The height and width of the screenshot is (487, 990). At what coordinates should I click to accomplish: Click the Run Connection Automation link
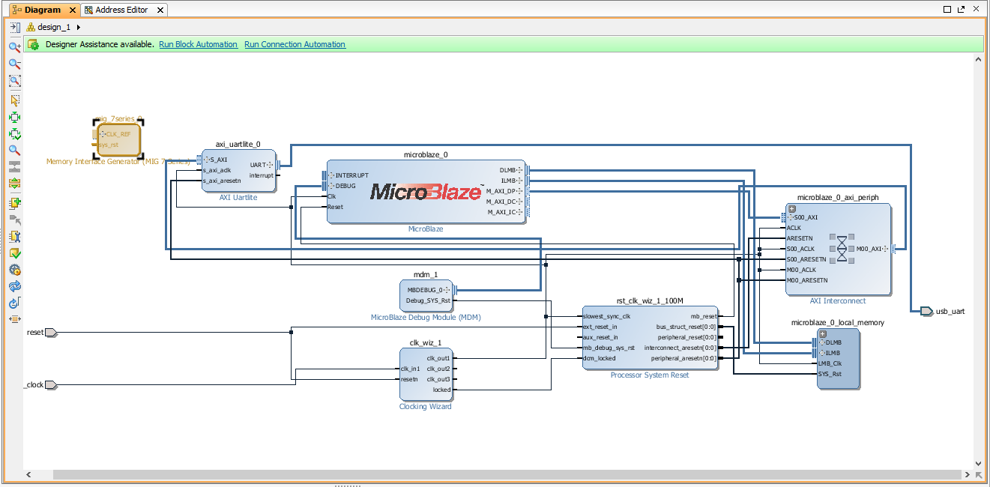[295, 45]
